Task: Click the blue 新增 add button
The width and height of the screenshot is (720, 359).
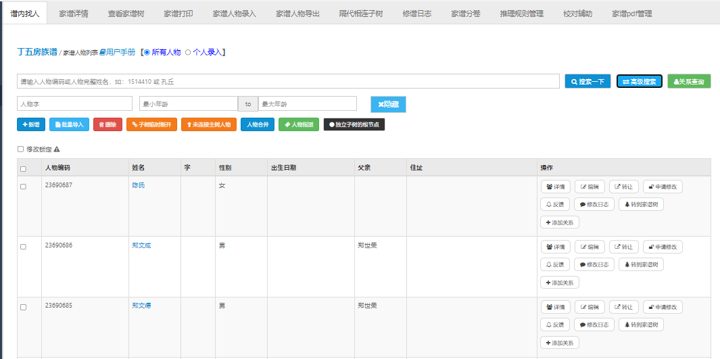Action: (31, 124)
